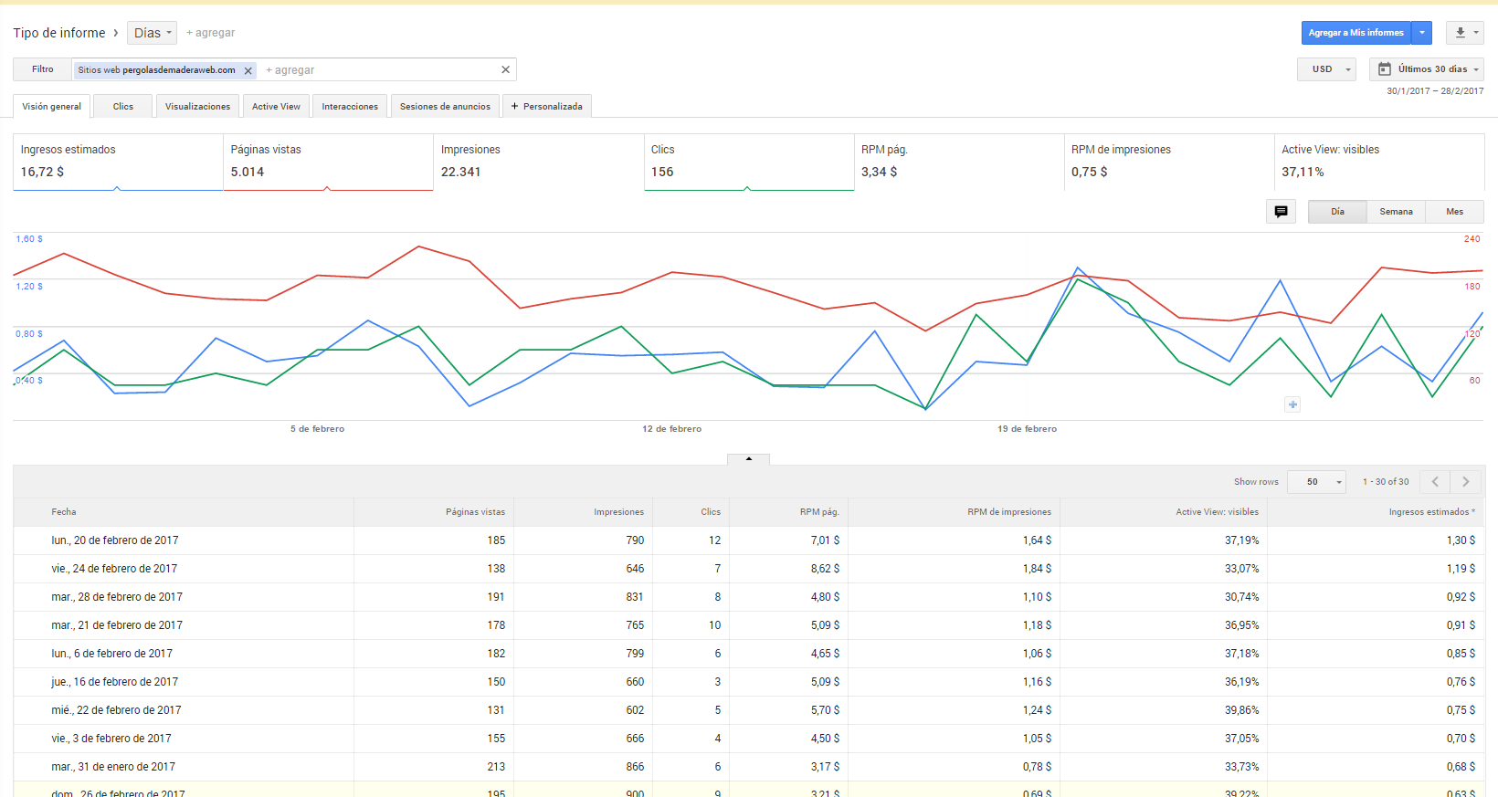Viewport: 1498px width, 797px height.
Task: Click the Agregar a Mis informes button
Action: coord(1356,33)
